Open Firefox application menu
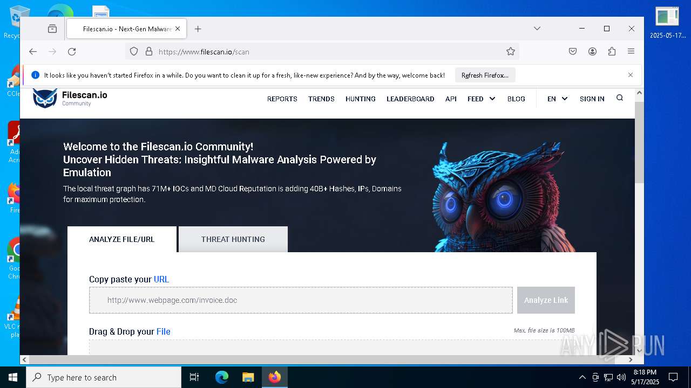The height and width of the screenshot is (388, 691). (631, 52)
